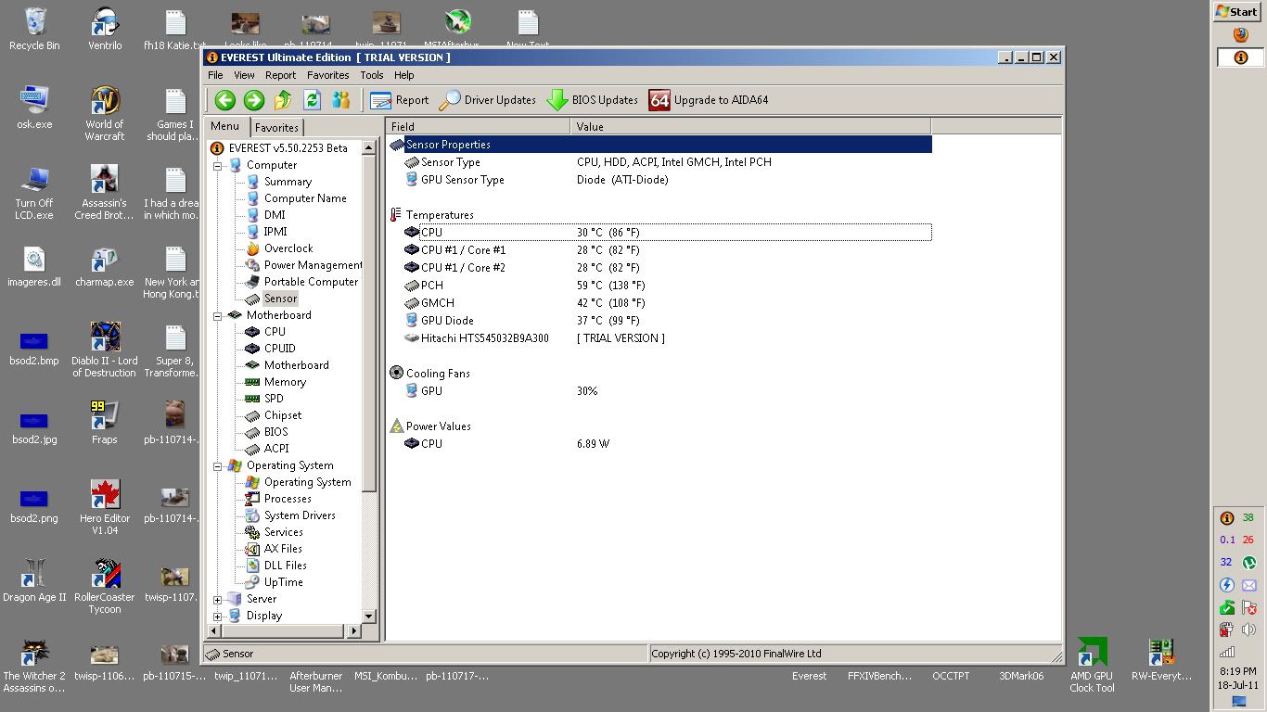
Task: Select Power Management in the tree
Action: (x=313, y=265)
